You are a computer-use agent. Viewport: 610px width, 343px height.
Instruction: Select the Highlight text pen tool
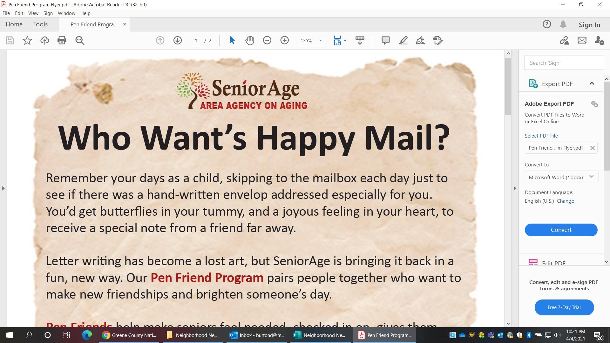coord(403,40)
